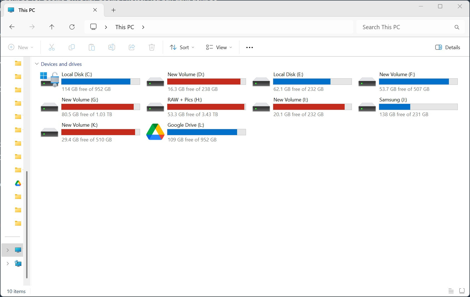
Task: Click the Delete icon
Action: pyautogui.click(x=152, y=47)
